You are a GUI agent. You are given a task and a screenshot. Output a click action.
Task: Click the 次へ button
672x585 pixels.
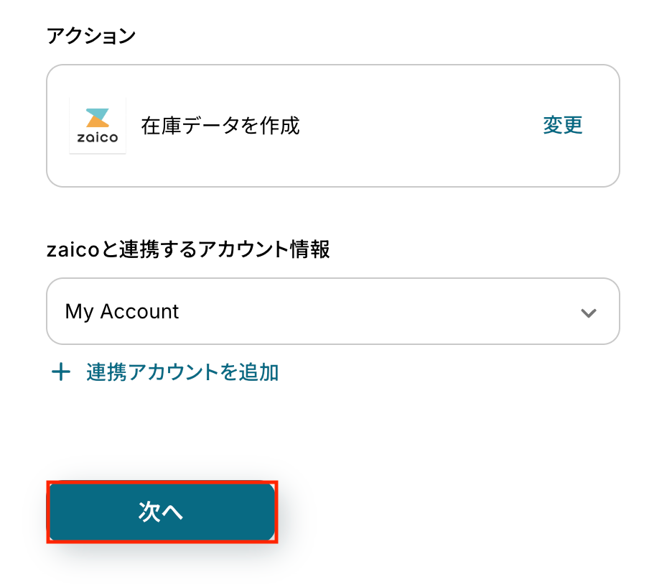(x=162, y=512)
